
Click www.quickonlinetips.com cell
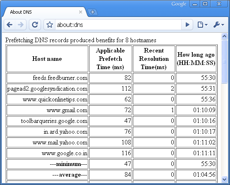point(47,99)
